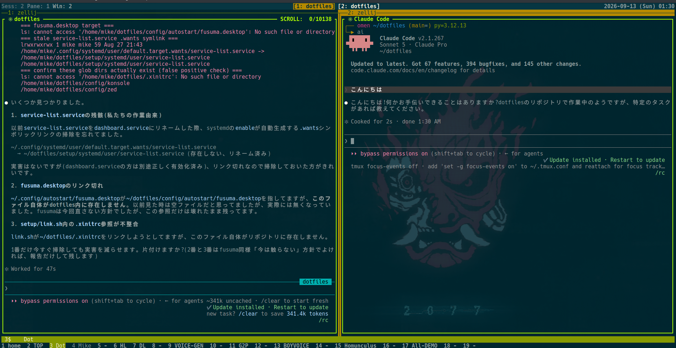The image size is (676, 348).
Task: Click the date and time '2026-09-13 (Sun) 01:30'
Action: (x=639, y=6)
